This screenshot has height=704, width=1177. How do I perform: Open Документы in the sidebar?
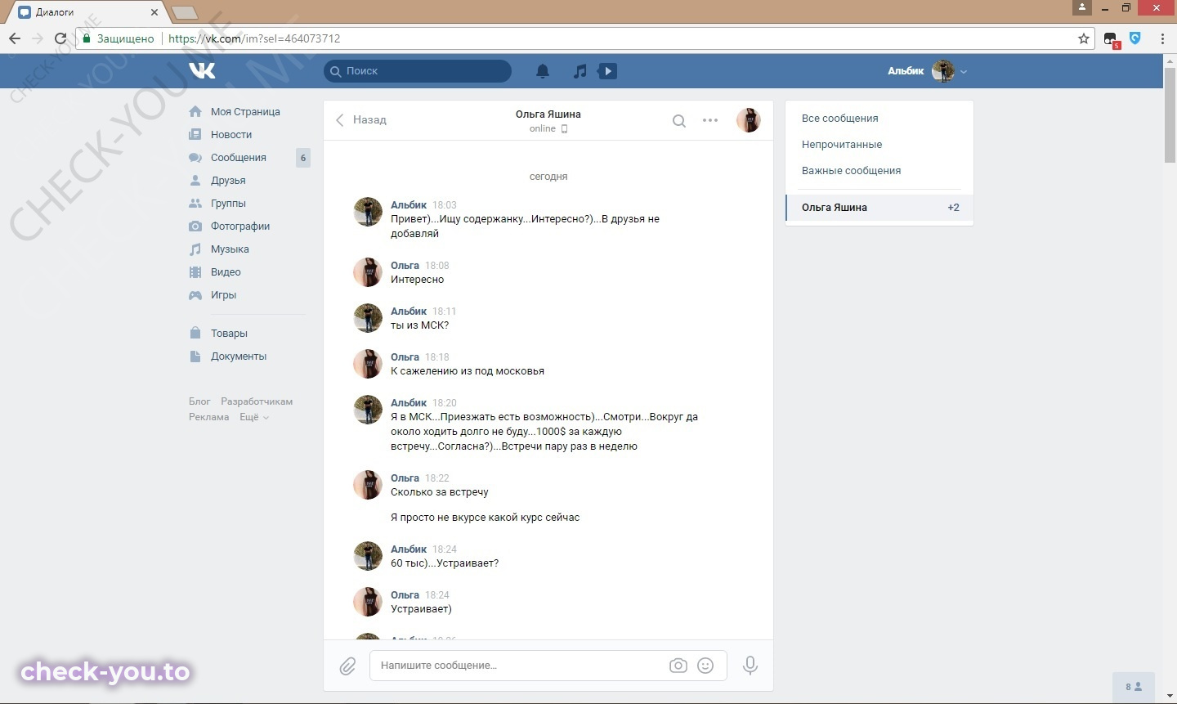pyautogui.click(x=239, y=356)
